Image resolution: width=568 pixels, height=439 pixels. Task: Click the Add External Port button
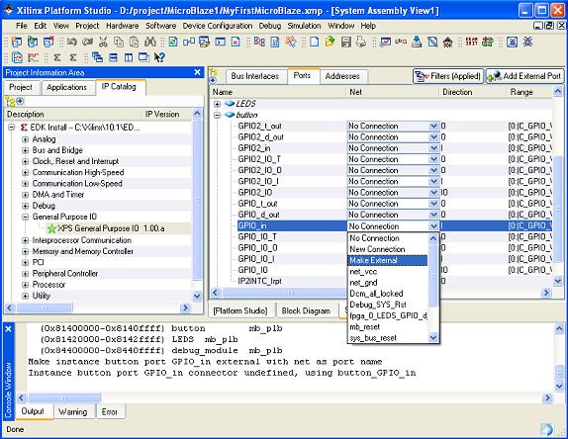(x=524, y=76)
